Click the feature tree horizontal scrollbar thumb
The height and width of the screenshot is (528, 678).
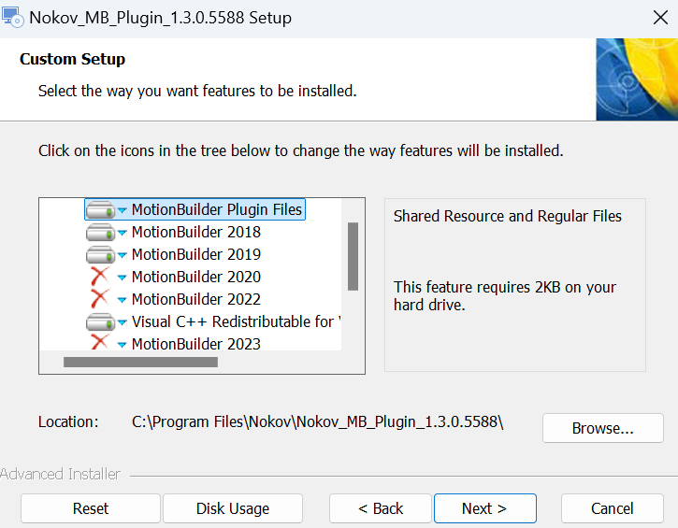click(140, 362)
